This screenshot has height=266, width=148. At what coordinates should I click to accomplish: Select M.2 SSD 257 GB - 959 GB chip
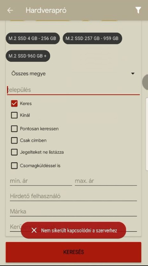(x=92, y=38)
